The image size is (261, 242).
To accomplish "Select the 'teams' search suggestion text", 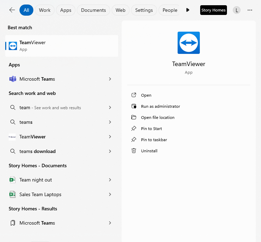I will 26,122.
